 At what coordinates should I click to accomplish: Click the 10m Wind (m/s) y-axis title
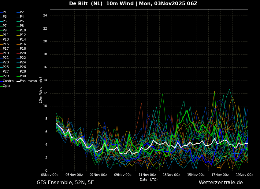pyautogui.click(x=41, y=90)
